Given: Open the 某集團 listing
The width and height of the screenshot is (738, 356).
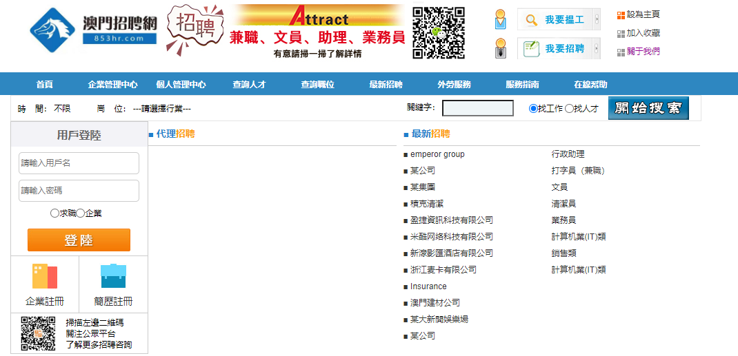Looking at the screenshot, I should pos(423,187).
